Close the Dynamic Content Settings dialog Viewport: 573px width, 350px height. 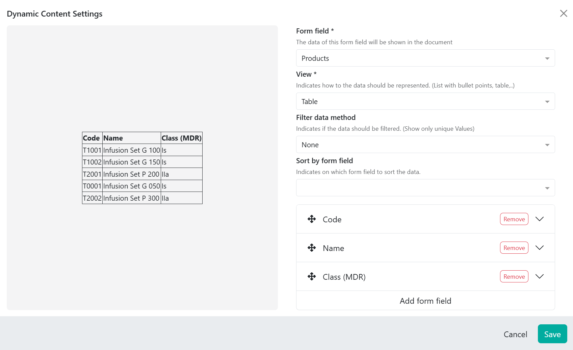pos(564,13)
